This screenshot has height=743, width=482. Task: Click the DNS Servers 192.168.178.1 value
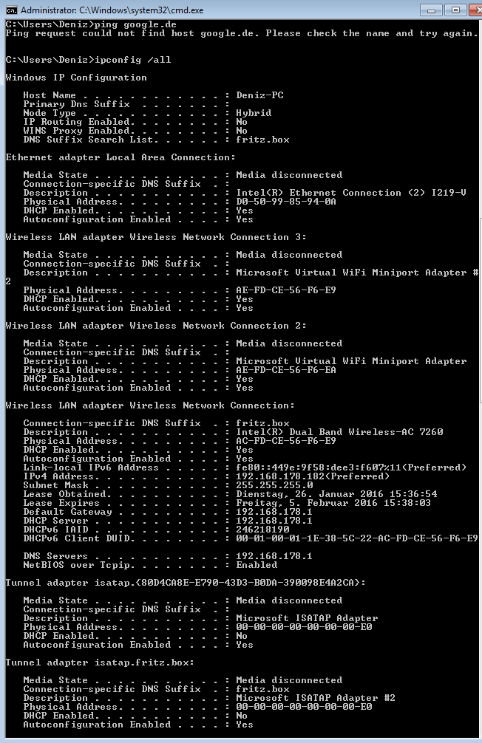pos(274,556)
